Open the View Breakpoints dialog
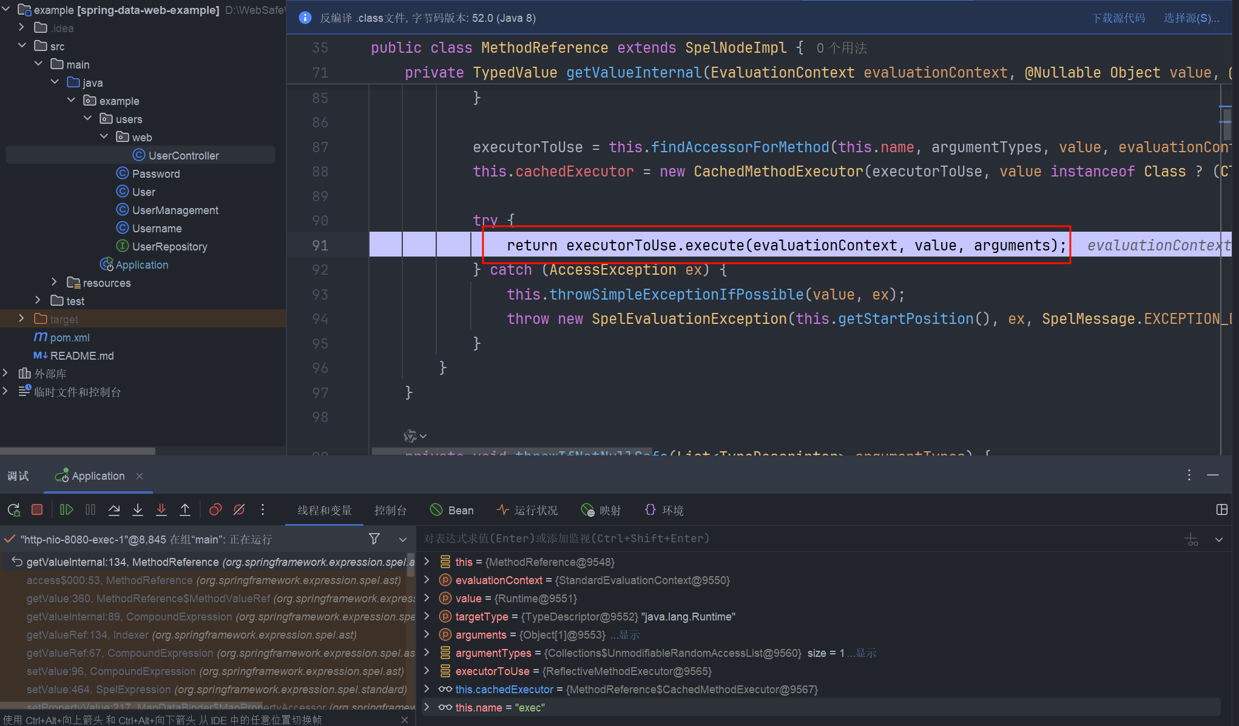 [x=215, y=510]
